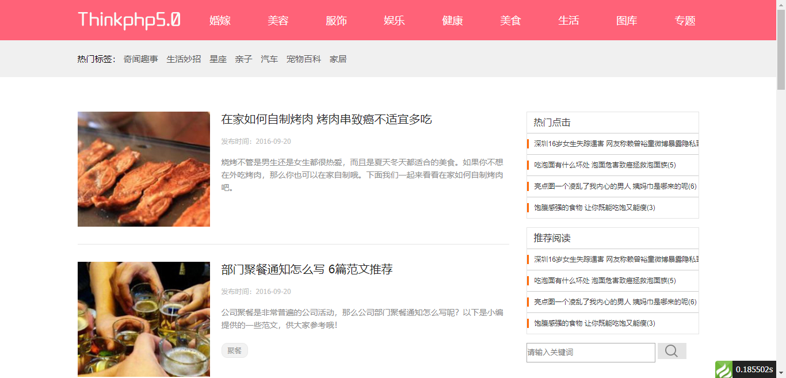Open the 专题 navigation item

pyautogui.click(x=685, y=21)
